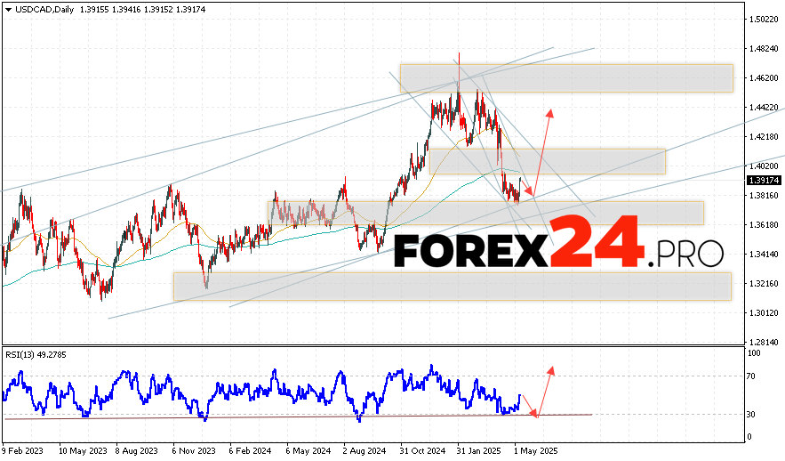Click the triangle arrow beside USDCAD,Daily

point(7,7)
